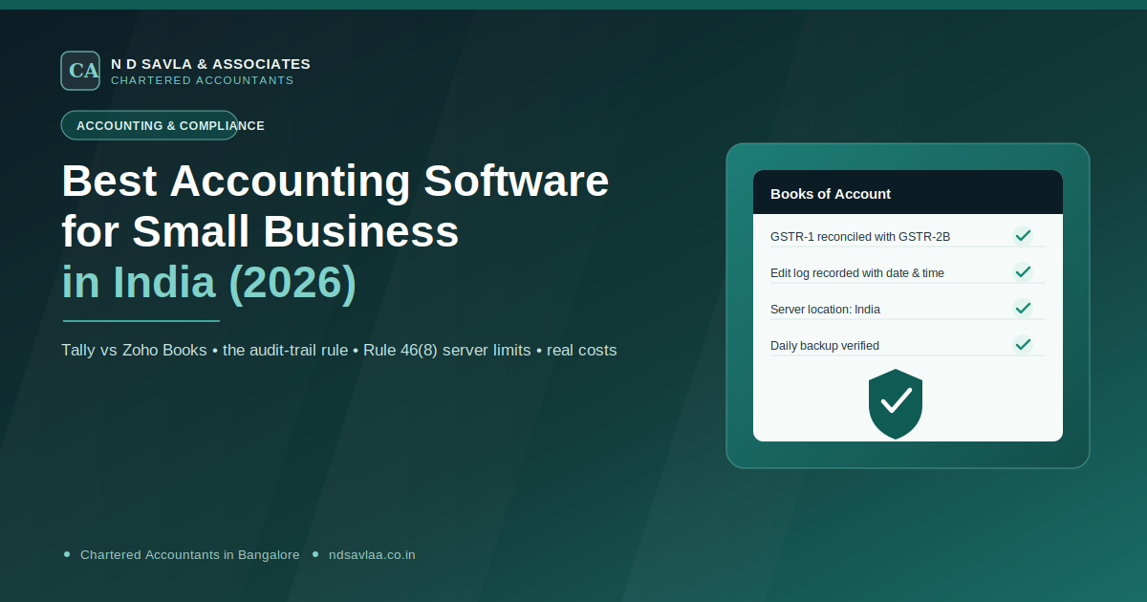This screenshot has height=602, width=1147.
Task: Click checkmark beside Daily backup verified
Action: coord(1023,345)
